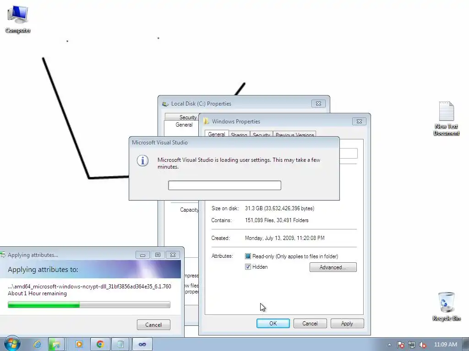
Task: Switch to Visual Studio taskbar button
Action: tap(142, 345)
